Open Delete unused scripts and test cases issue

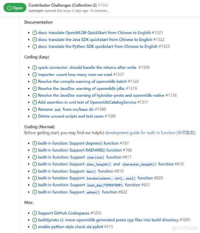point(71,116)
